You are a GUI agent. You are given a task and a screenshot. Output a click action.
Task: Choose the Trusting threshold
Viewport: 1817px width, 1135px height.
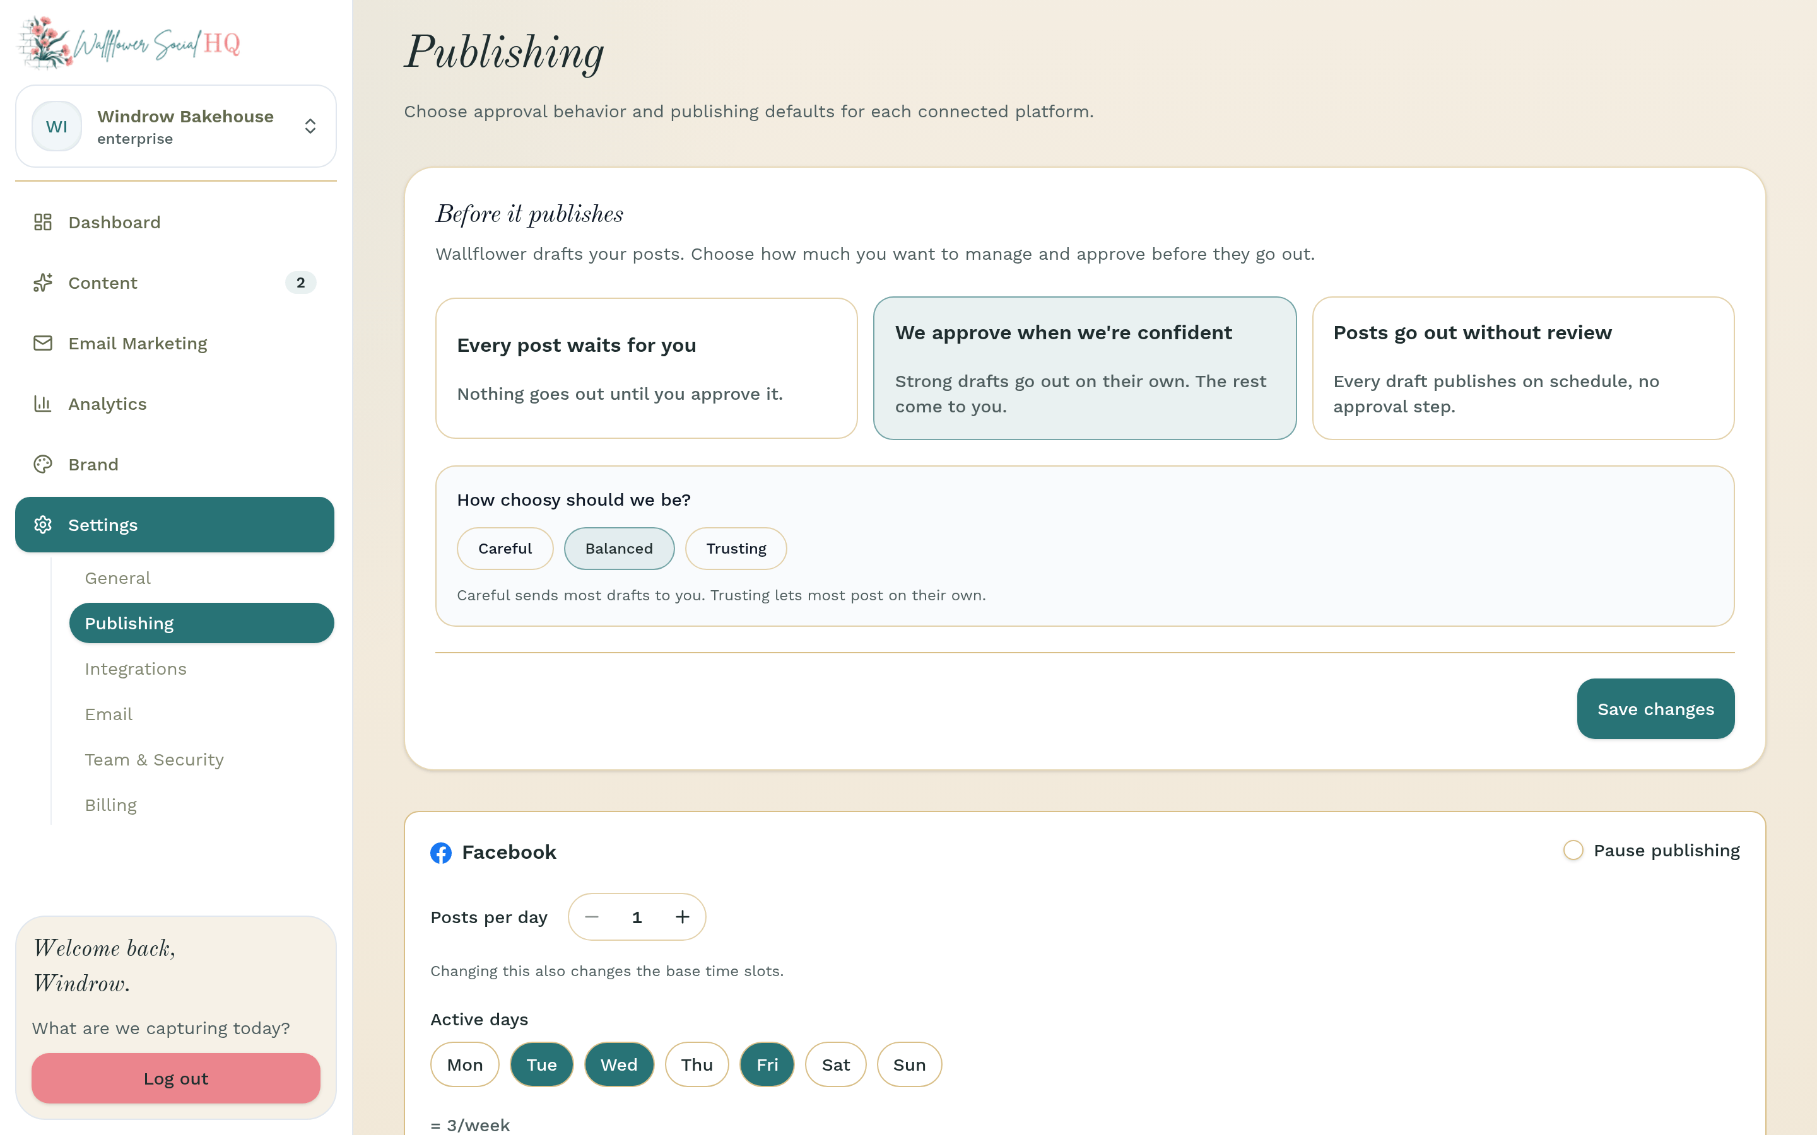(x=736, y=549)
